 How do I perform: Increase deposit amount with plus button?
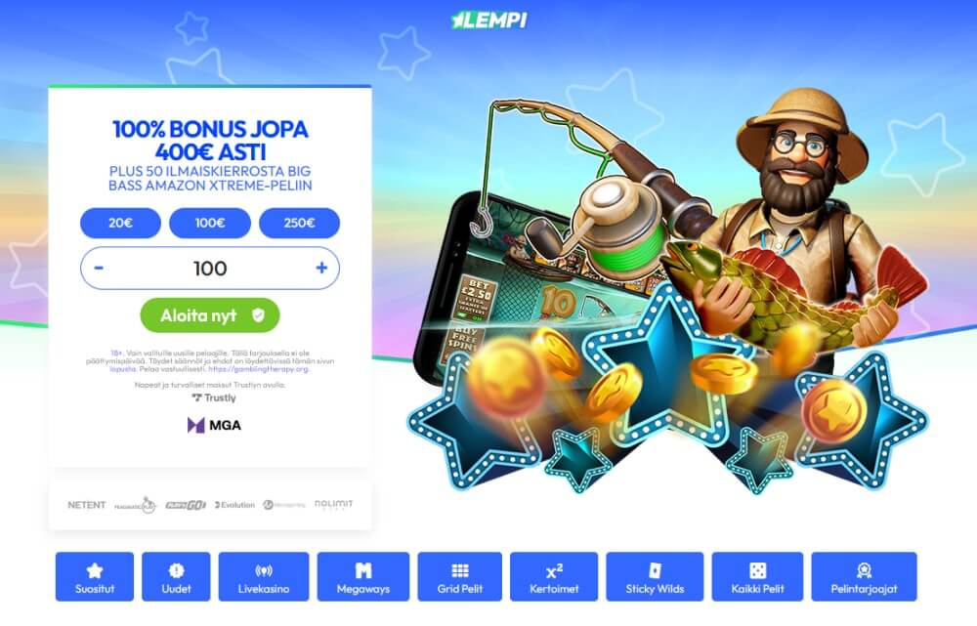click(x=321, y=269)
